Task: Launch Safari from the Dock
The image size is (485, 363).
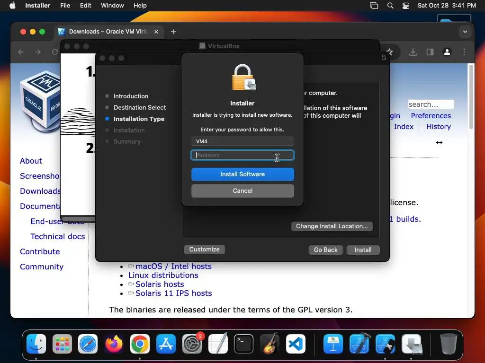Action: (88, 344)
